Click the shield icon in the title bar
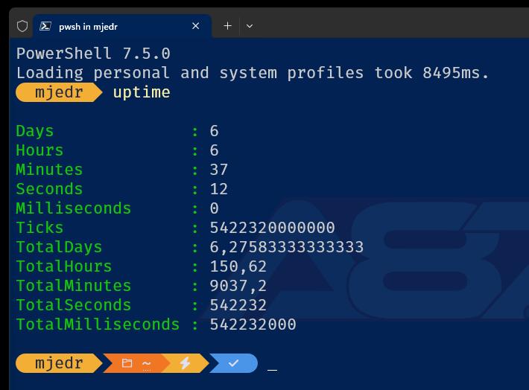Image resolution: width=529 pixels, height=390 pixels. click(22, 26)
